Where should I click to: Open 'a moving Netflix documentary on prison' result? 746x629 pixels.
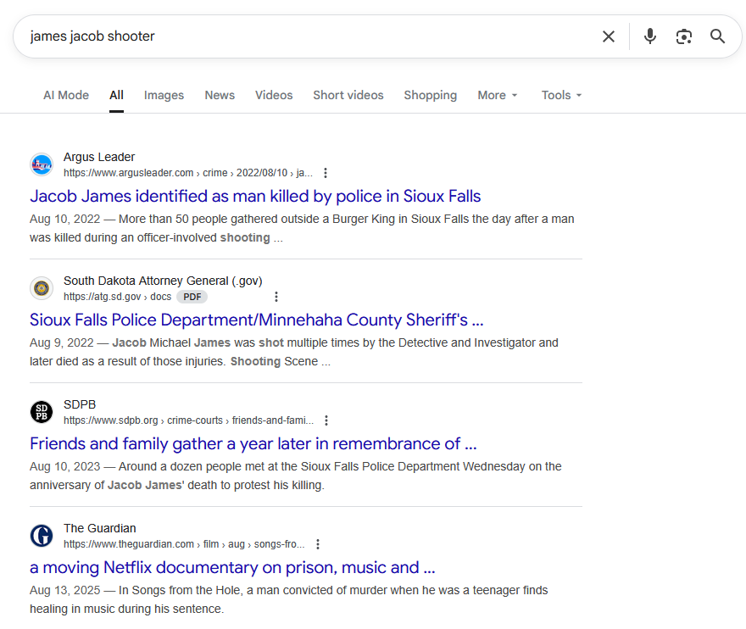pyautogui.click(x=232, y=567)
